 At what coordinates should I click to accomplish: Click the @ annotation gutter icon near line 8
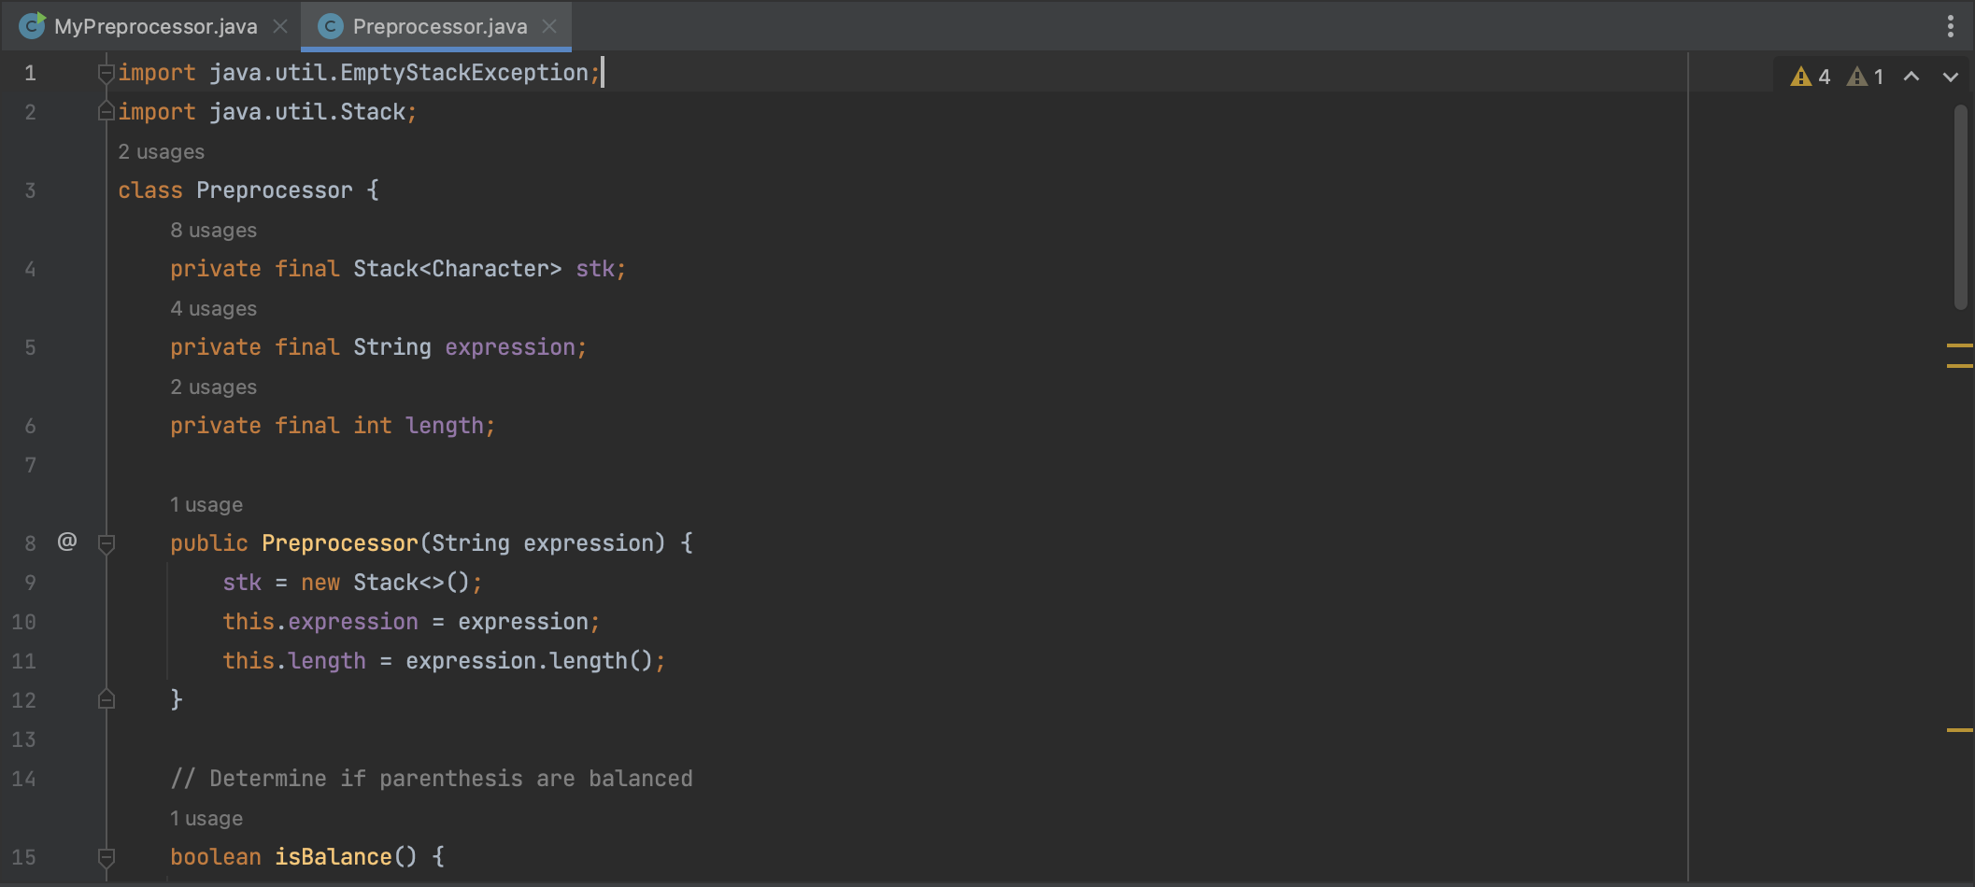pyautogui.click(x=66, y=541)
